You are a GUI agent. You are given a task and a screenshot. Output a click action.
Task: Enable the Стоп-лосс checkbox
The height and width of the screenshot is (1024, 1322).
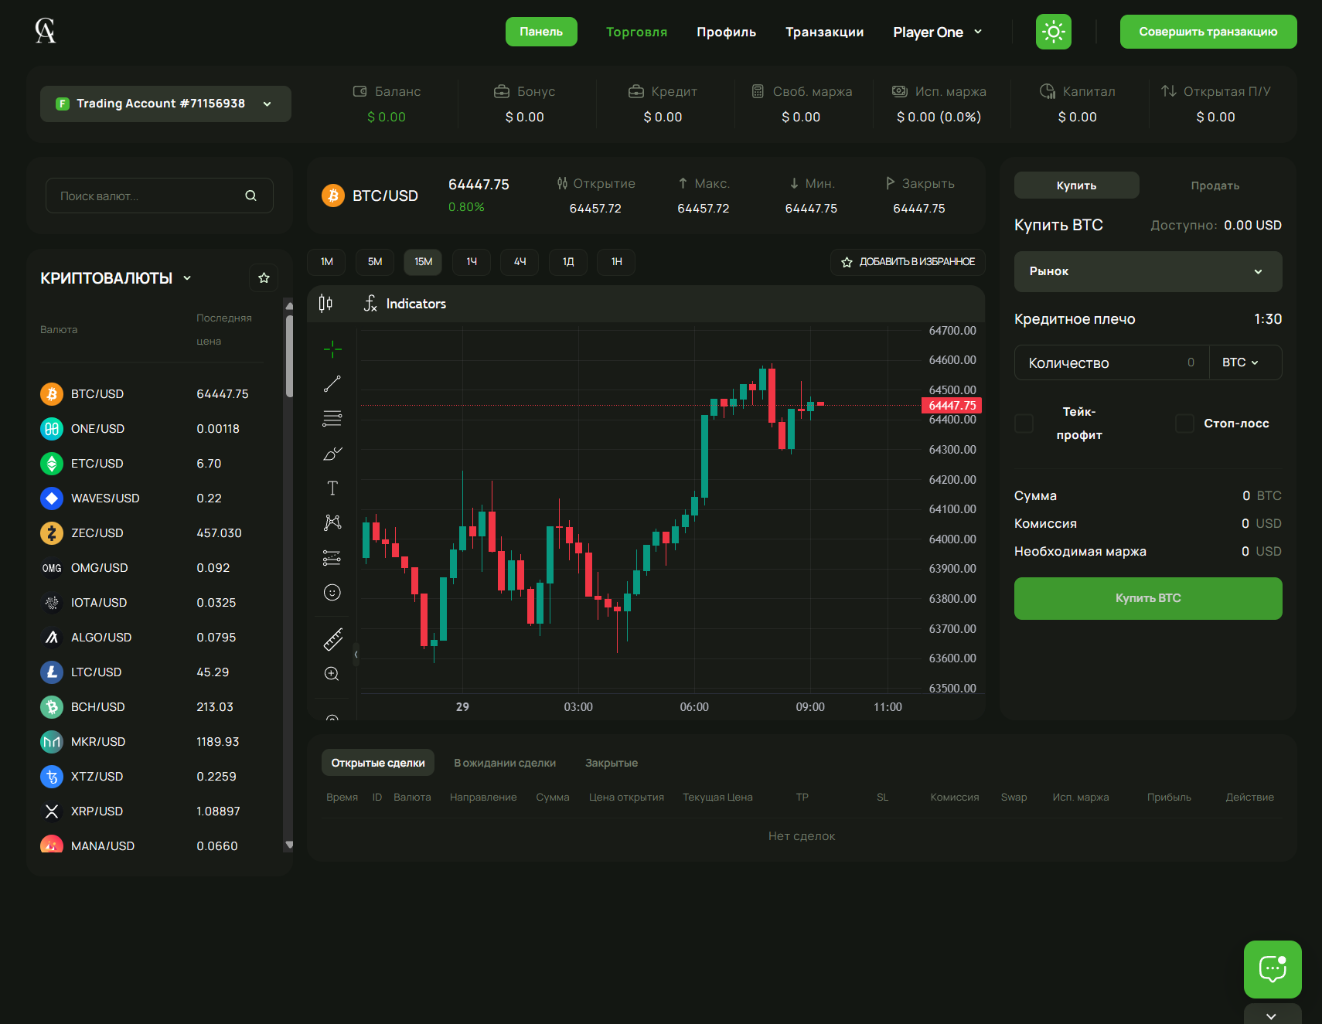1184,424
